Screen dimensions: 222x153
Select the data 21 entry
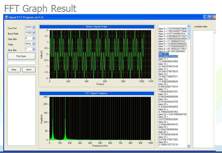(168, 110)
